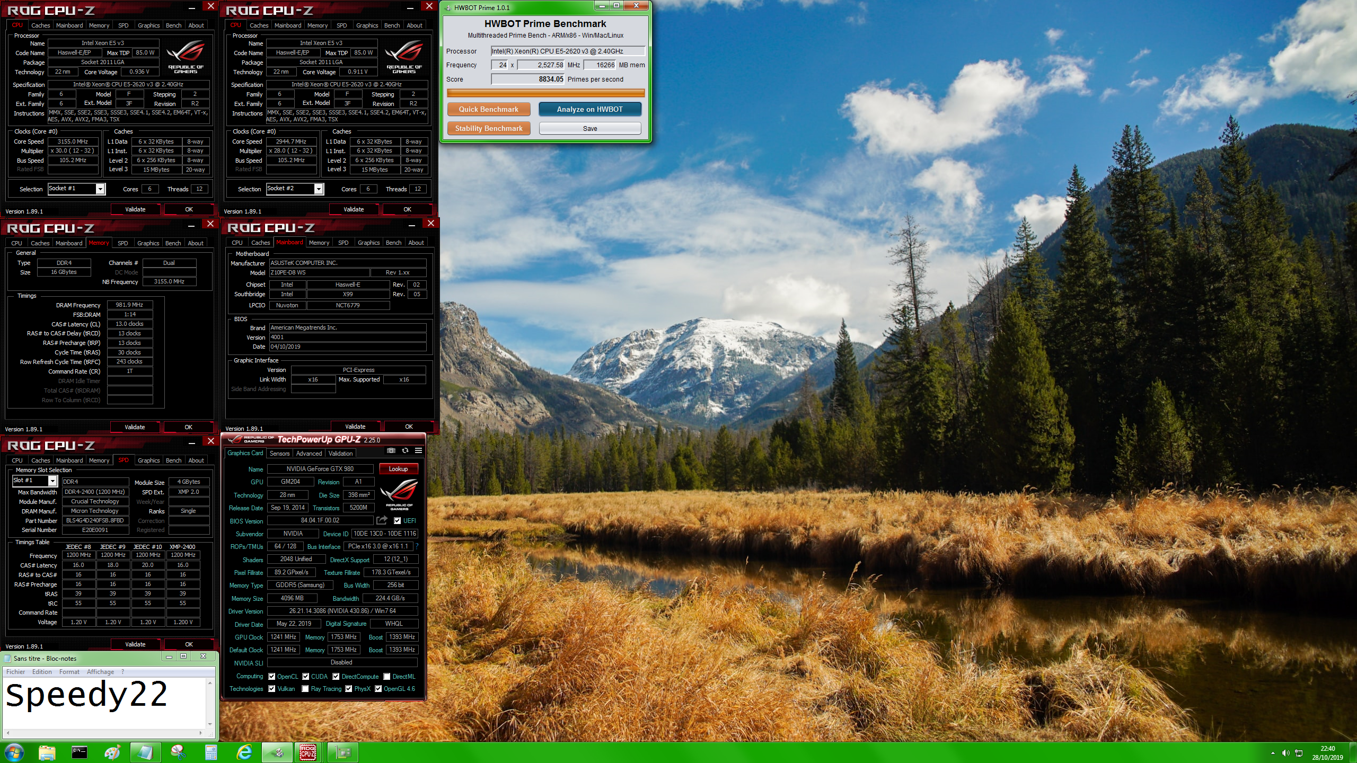Show hidden system tray icons
Viewport: 1357px width, 763px height.
point(1273,753)
